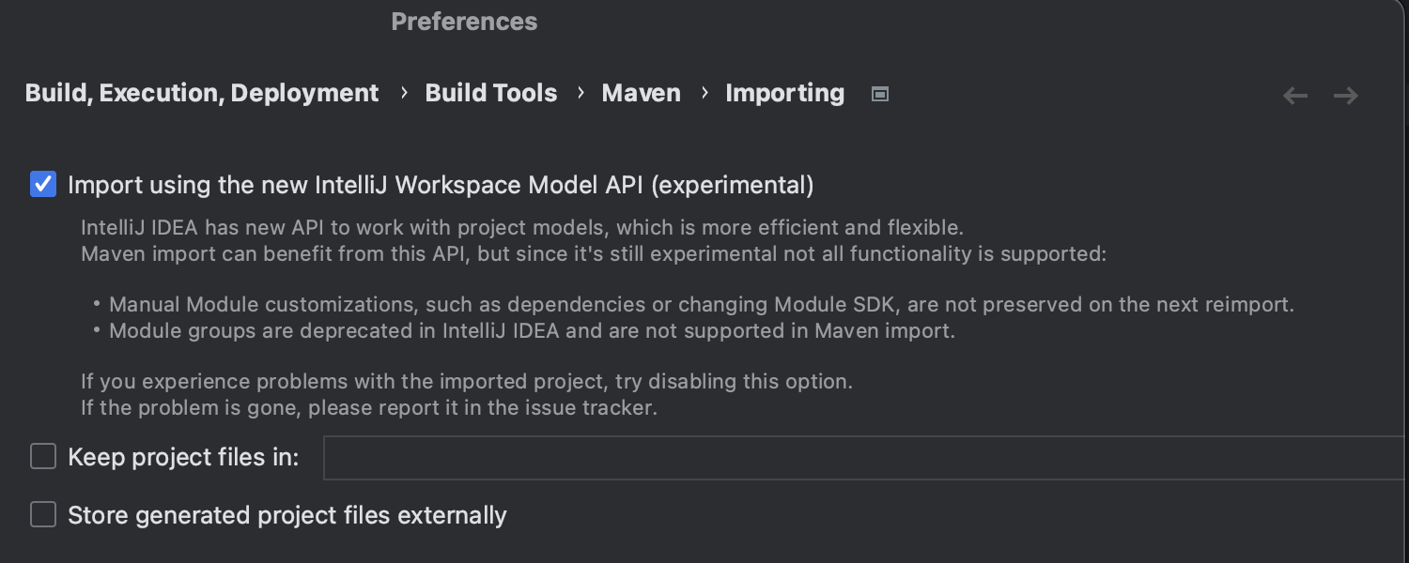The height and width of the screenshot is (563, 1409).
Task: Go to Build, Execution, Deployment breadcrumb
Action: [202, 93]
